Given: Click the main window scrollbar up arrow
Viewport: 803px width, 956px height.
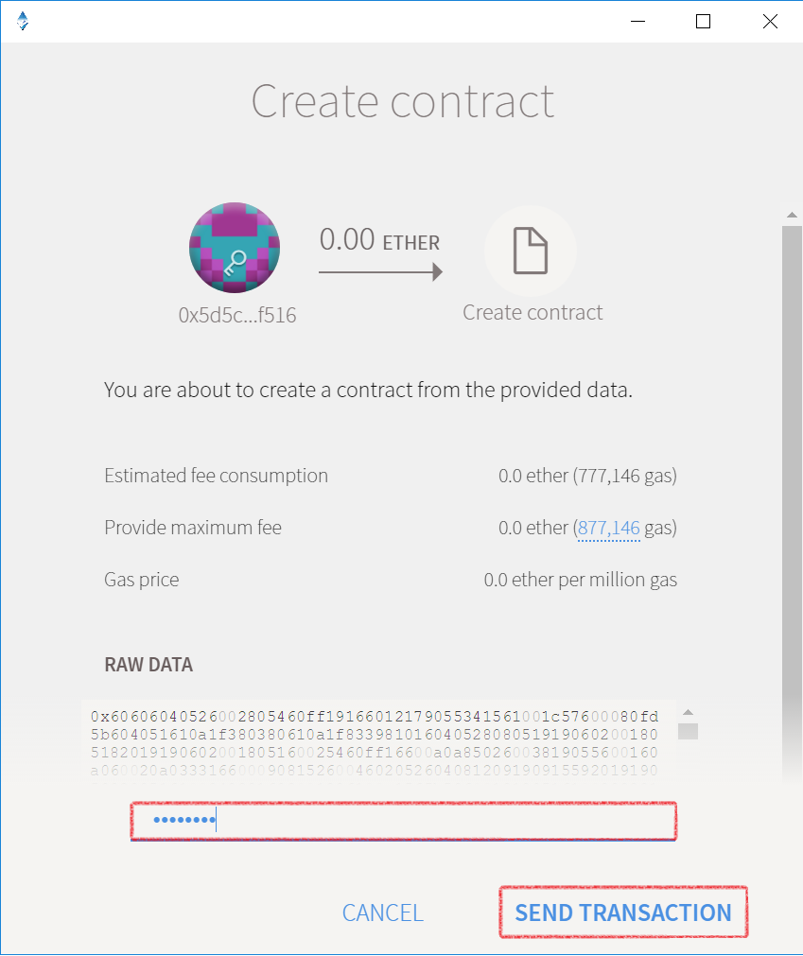Looking at the screenshot, I should [x=792, y=215].
